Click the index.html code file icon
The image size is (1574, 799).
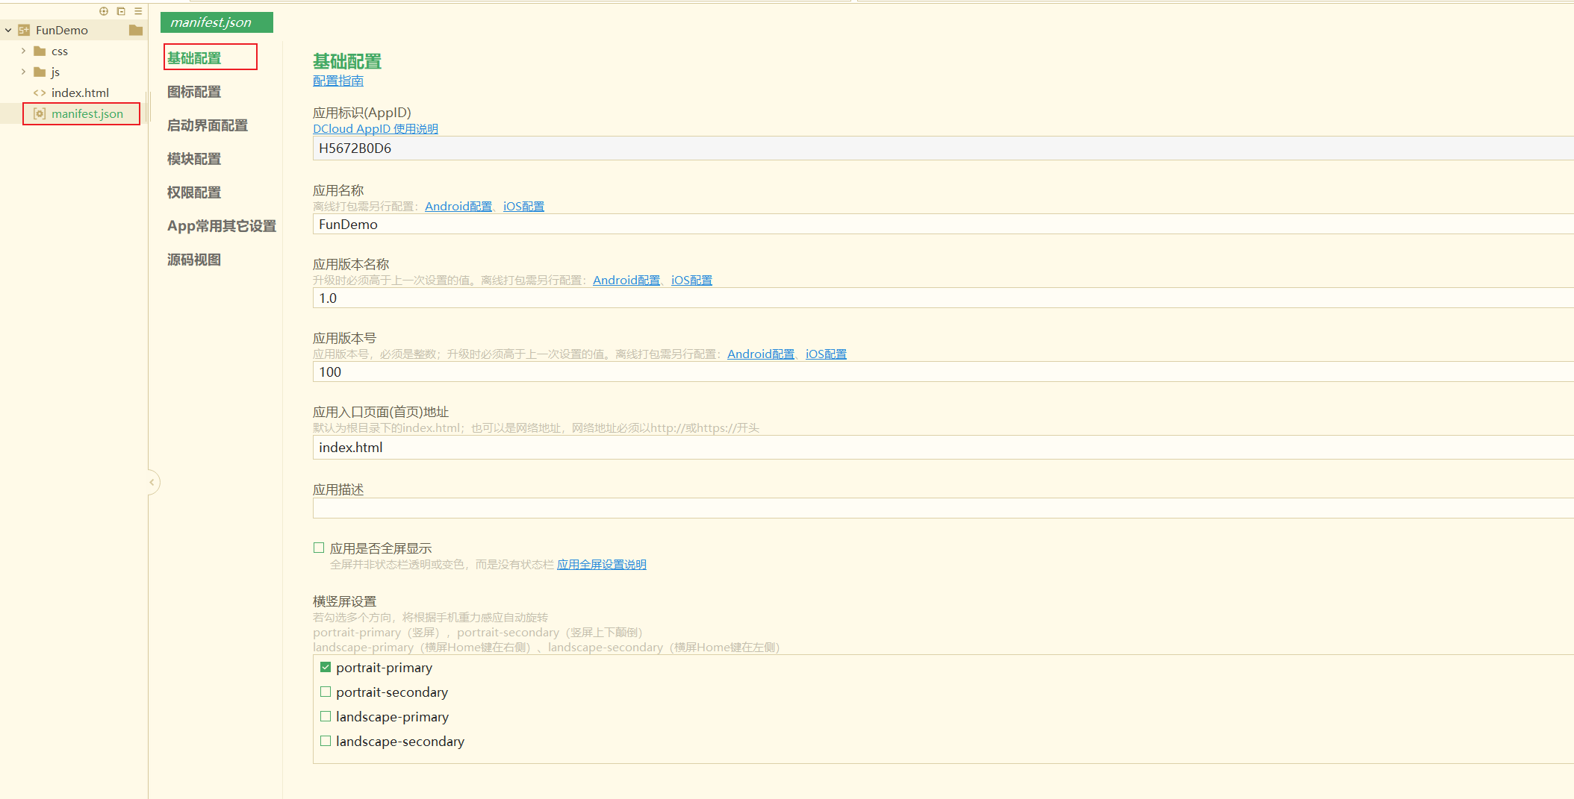[x=40, y=93]
